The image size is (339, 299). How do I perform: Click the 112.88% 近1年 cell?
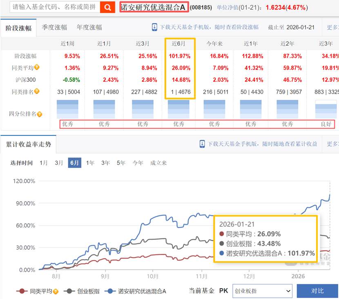point(252,56)
